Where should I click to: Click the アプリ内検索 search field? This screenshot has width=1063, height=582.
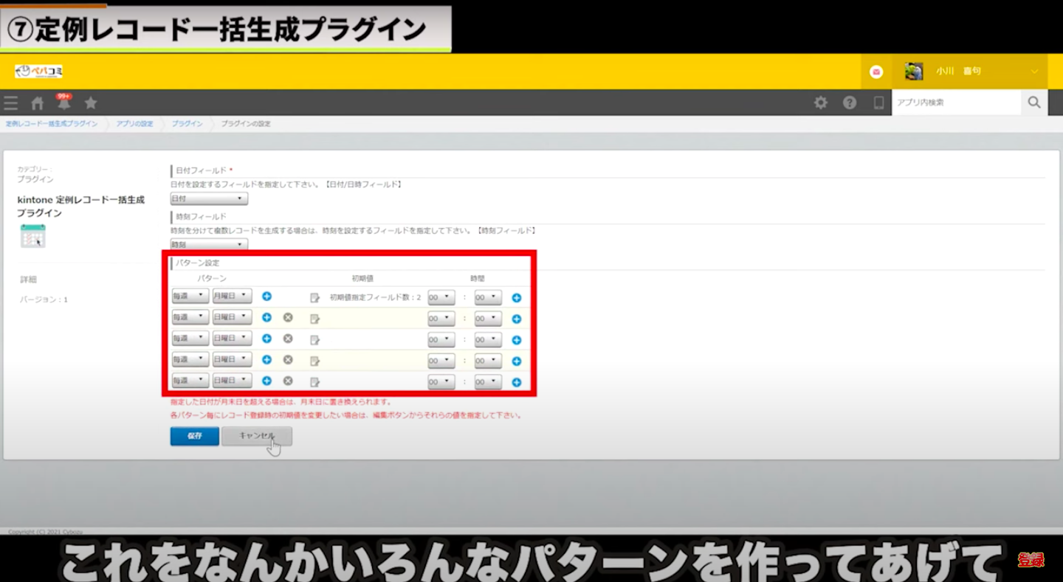(x=956, y=103)
